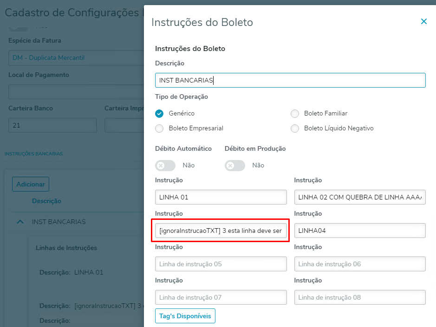Click the Linha de instrução 06 field
The width and height of the screenshot is (436, 327).
click(x=360, y=264)
